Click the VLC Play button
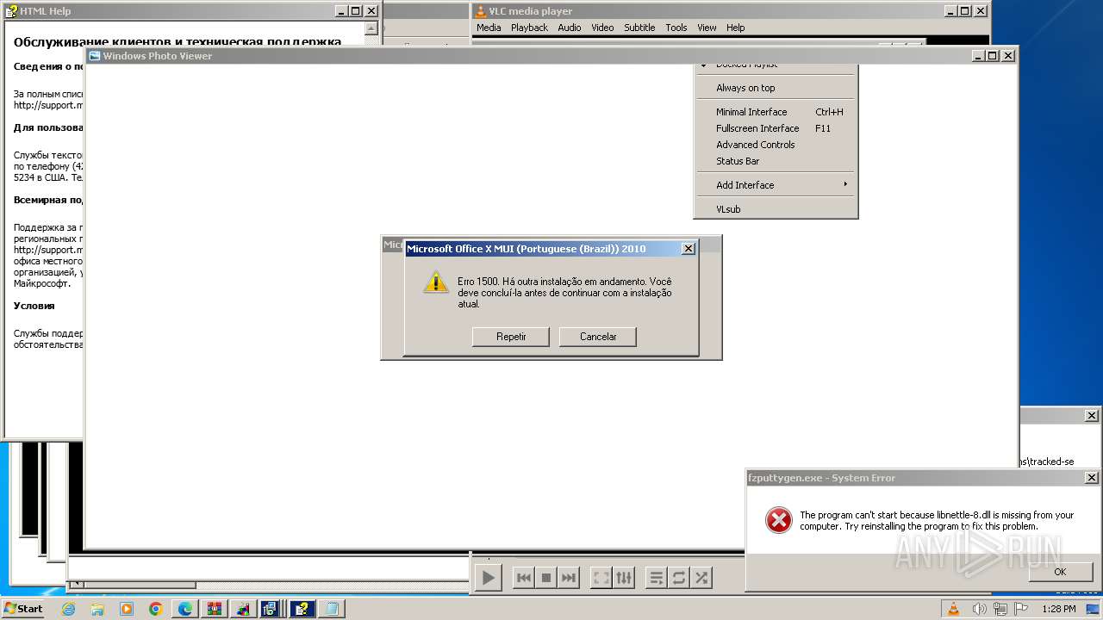 [x=488, y=578]
